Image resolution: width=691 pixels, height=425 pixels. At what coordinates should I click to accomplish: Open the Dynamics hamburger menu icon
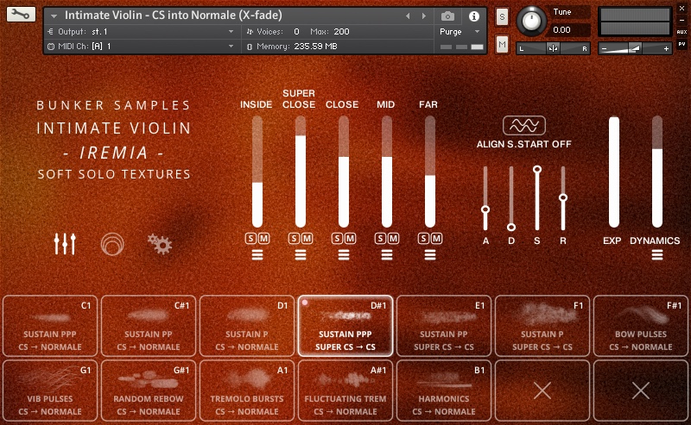(657, 254)
